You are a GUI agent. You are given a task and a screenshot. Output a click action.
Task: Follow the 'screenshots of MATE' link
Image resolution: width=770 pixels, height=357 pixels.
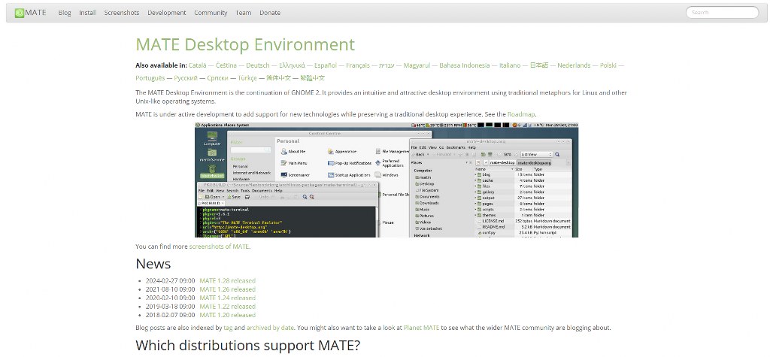219,247
